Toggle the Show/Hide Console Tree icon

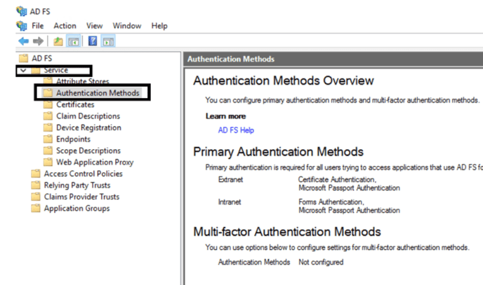pyautogui.click(x=72, y=41)
